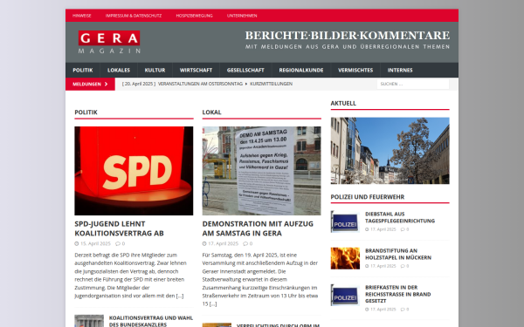Click comment count under Brandstiftung article
Viewport: 524px width, 327px height.
tap(404, 266)
